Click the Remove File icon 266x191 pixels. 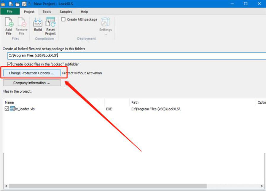click(x=22, y=22)
